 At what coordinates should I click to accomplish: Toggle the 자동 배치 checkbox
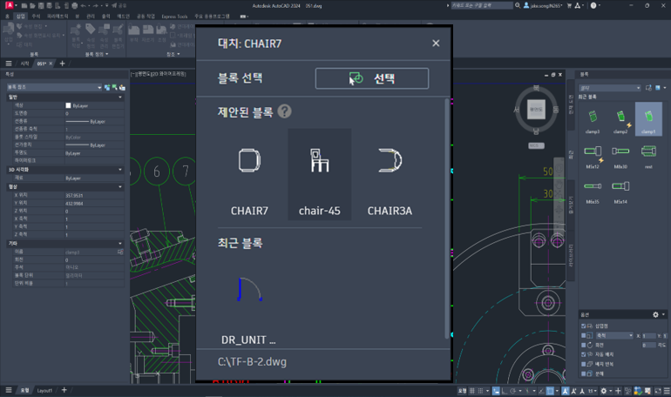click(583, 354)
